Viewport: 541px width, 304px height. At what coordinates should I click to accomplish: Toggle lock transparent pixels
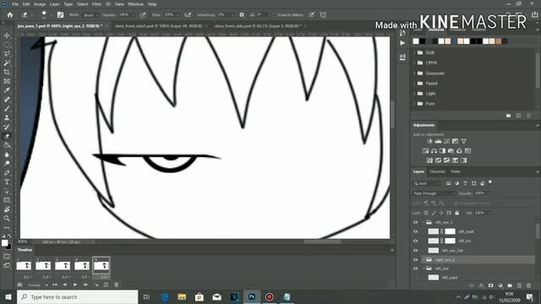tap(426, 213)
